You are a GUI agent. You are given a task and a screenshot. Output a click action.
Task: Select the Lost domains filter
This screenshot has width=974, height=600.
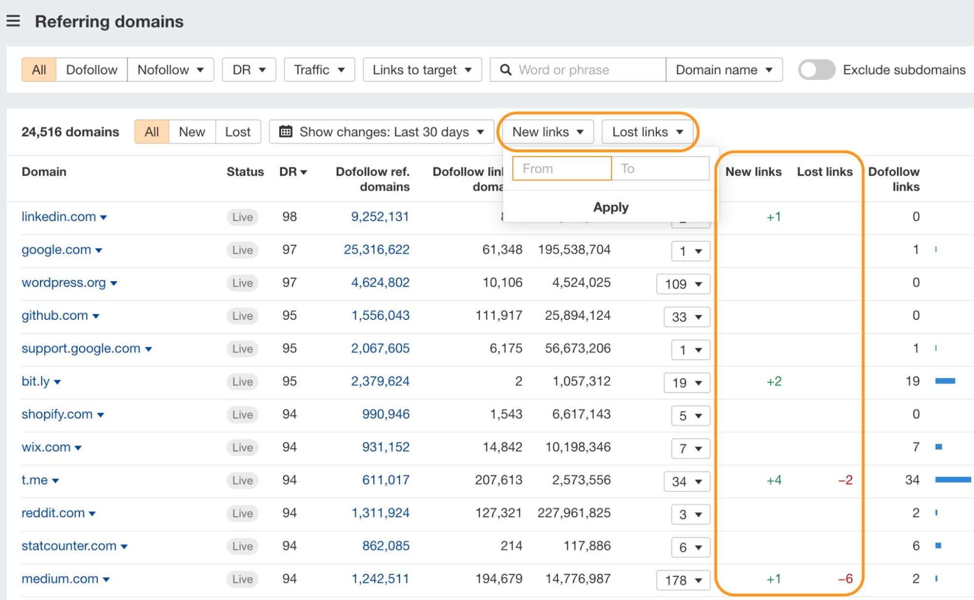click(238, 132)
